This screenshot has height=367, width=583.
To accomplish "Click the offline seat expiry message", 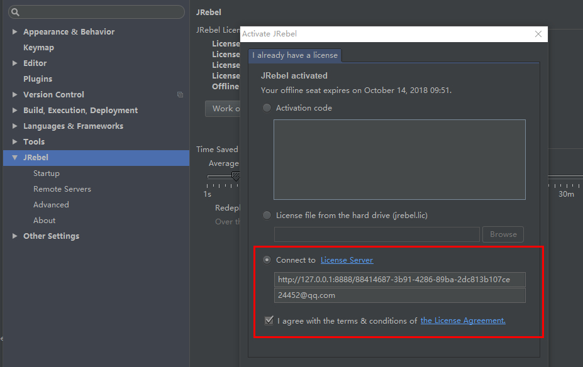I will tap(356, 90).
